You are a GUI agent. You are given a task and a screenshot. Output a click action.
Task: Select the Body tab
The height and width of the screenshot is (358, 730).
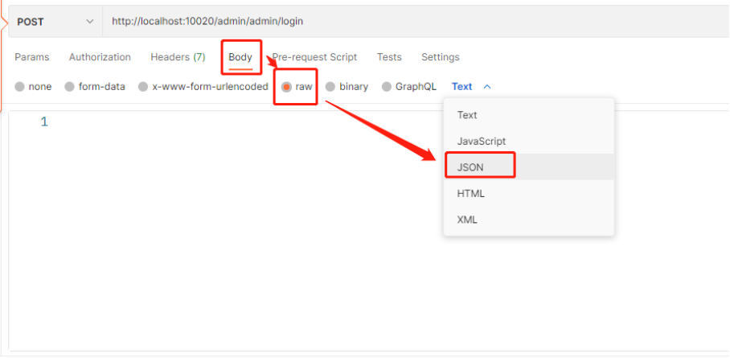click(x=240, y=57)
